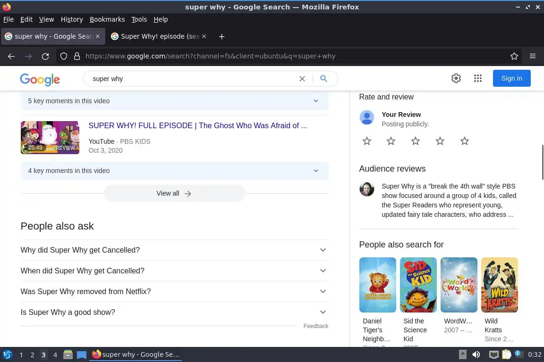Open the volume speaker tray icon
The height and width of the screenshot is (362, 544).
point(476,354)
